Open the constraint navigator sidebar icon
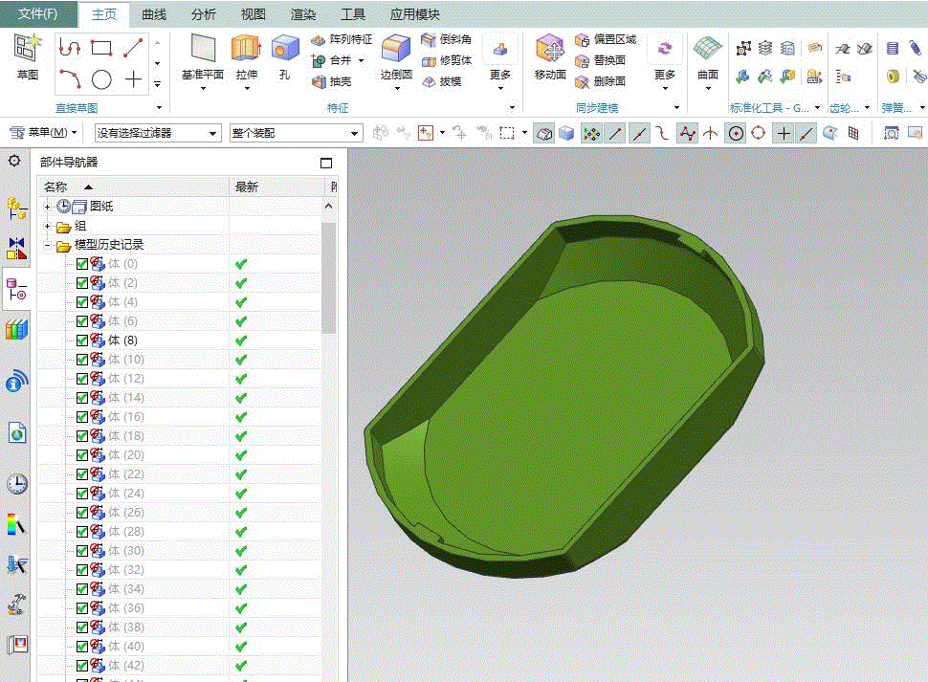 pos(16,249)
